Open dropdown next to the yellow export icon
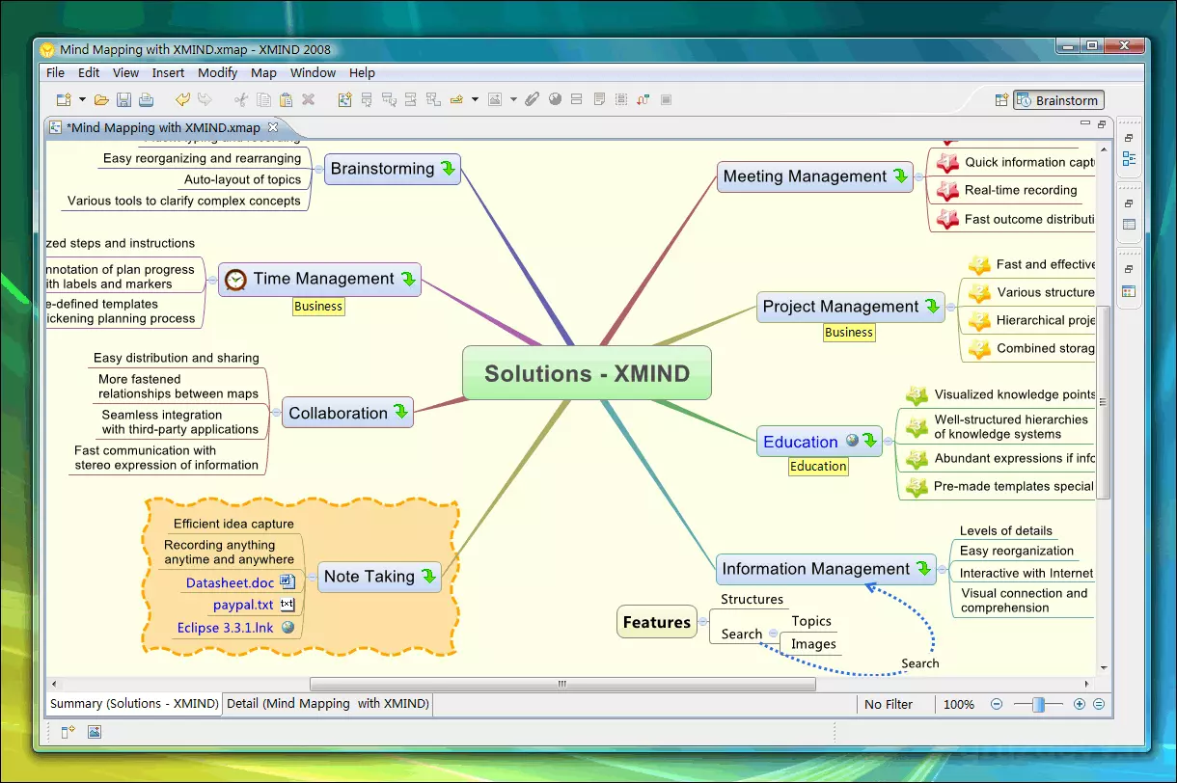 click(475, 99)
